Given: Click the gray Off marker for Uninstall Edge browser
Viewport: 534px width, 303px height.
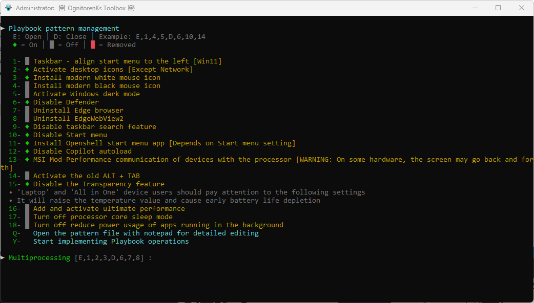Looking at the screenshot, I should click(x=27, y=110).
